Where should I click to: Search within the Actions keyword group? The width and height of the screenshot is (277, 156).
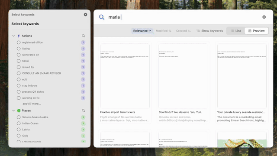[84, 36]
